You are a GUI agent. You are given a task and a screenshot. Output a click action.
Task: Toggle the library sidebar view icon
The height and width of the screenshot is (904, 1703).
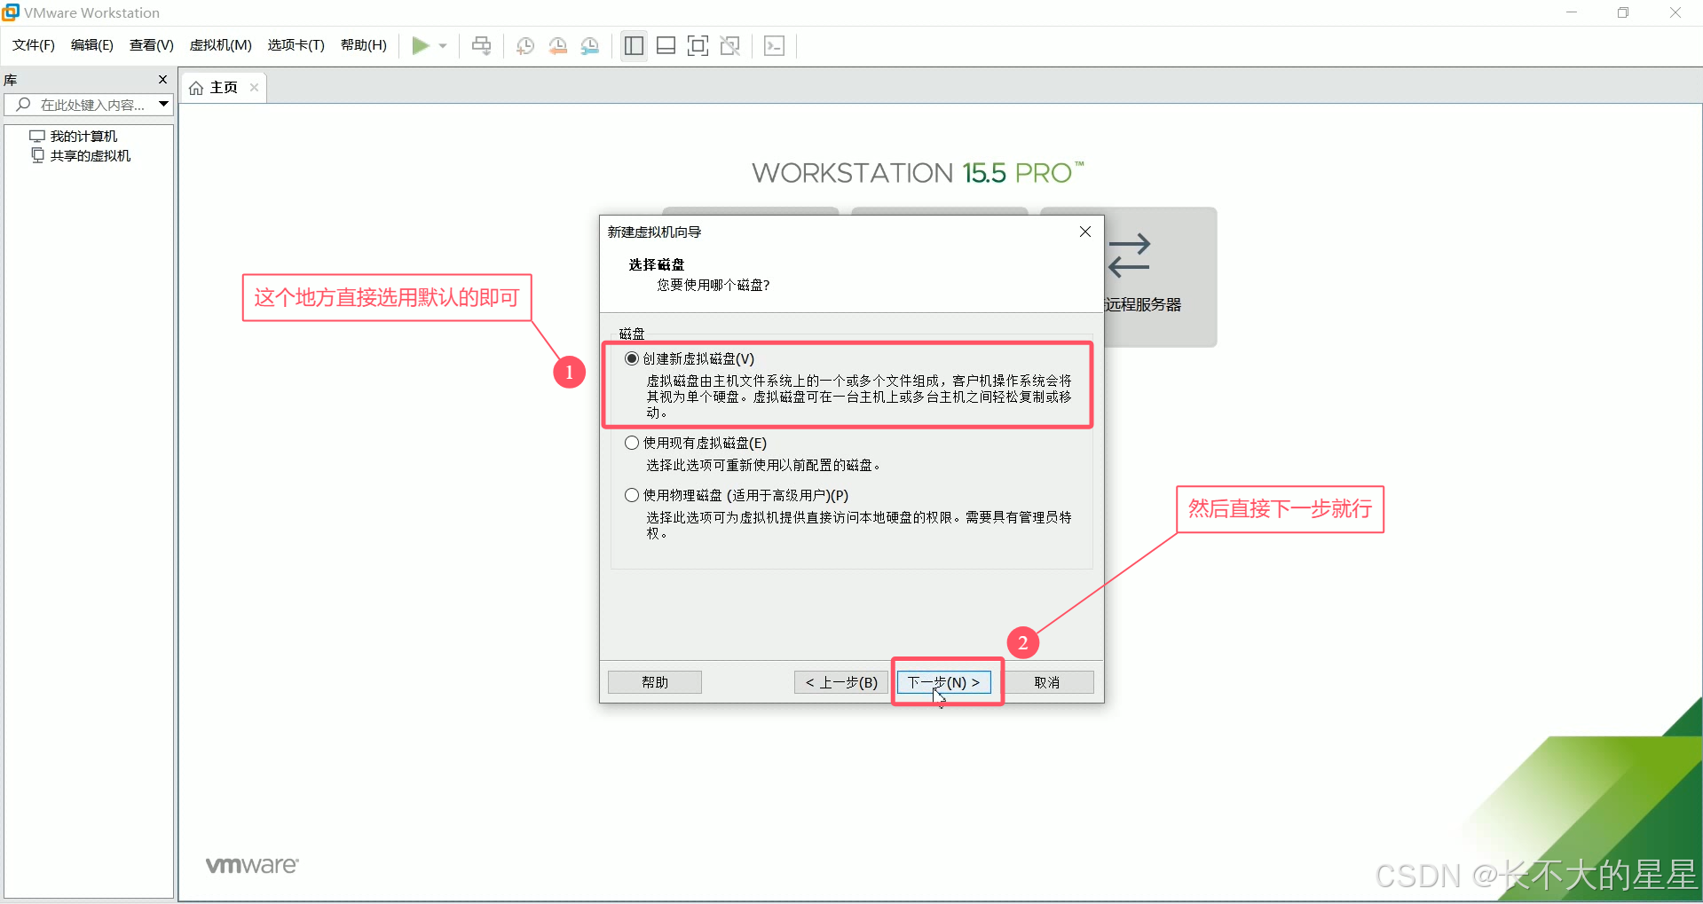pos(634,46)
